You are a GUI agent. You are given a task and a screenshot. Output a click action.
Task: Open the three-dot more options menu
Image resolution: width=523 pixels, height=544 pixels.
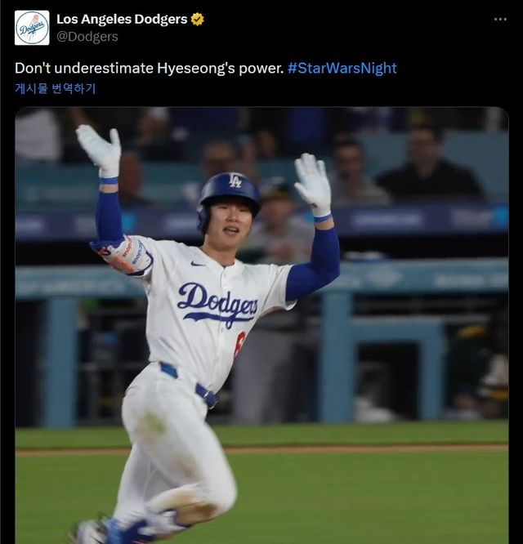(x=500, y=19)
